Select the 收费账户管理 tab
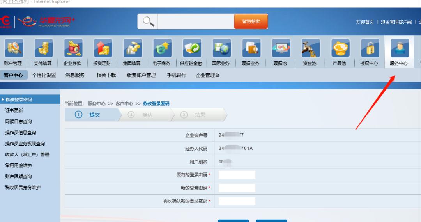Viewport: 421px width, 222px height. [142, 75]
